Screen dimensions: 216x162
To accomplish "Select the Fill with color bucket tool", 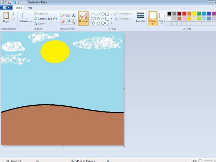I will click(x=68, y=16).
